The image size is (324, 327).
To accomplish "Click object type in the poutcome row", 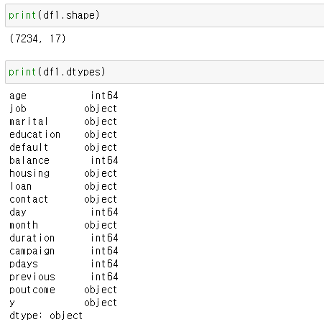I will pyautogui.click(x=101, y=290).
